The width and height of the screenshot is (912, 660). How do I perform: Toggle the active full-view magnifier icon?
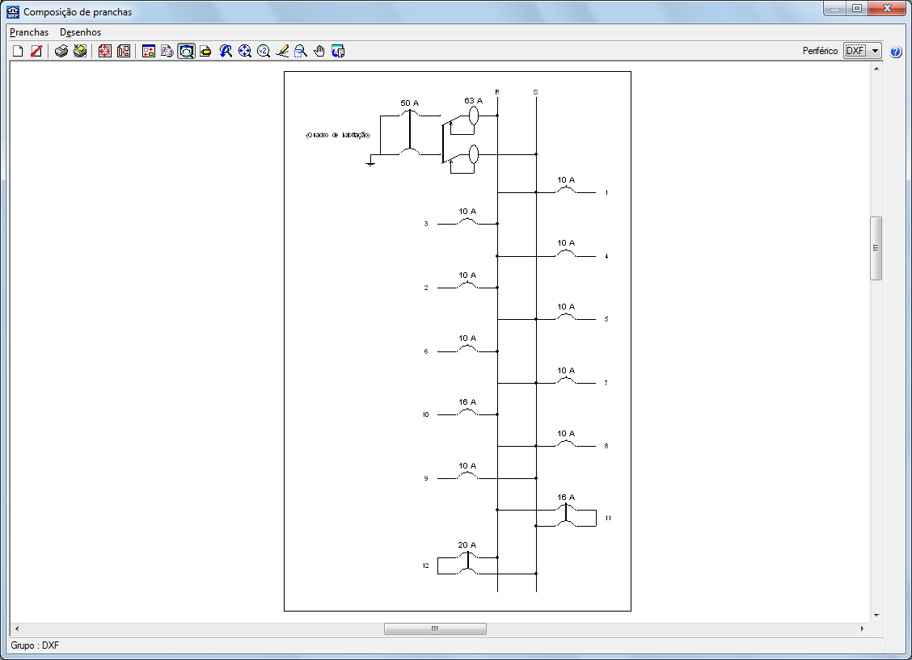pyautogui.click(x=186, y=51)
